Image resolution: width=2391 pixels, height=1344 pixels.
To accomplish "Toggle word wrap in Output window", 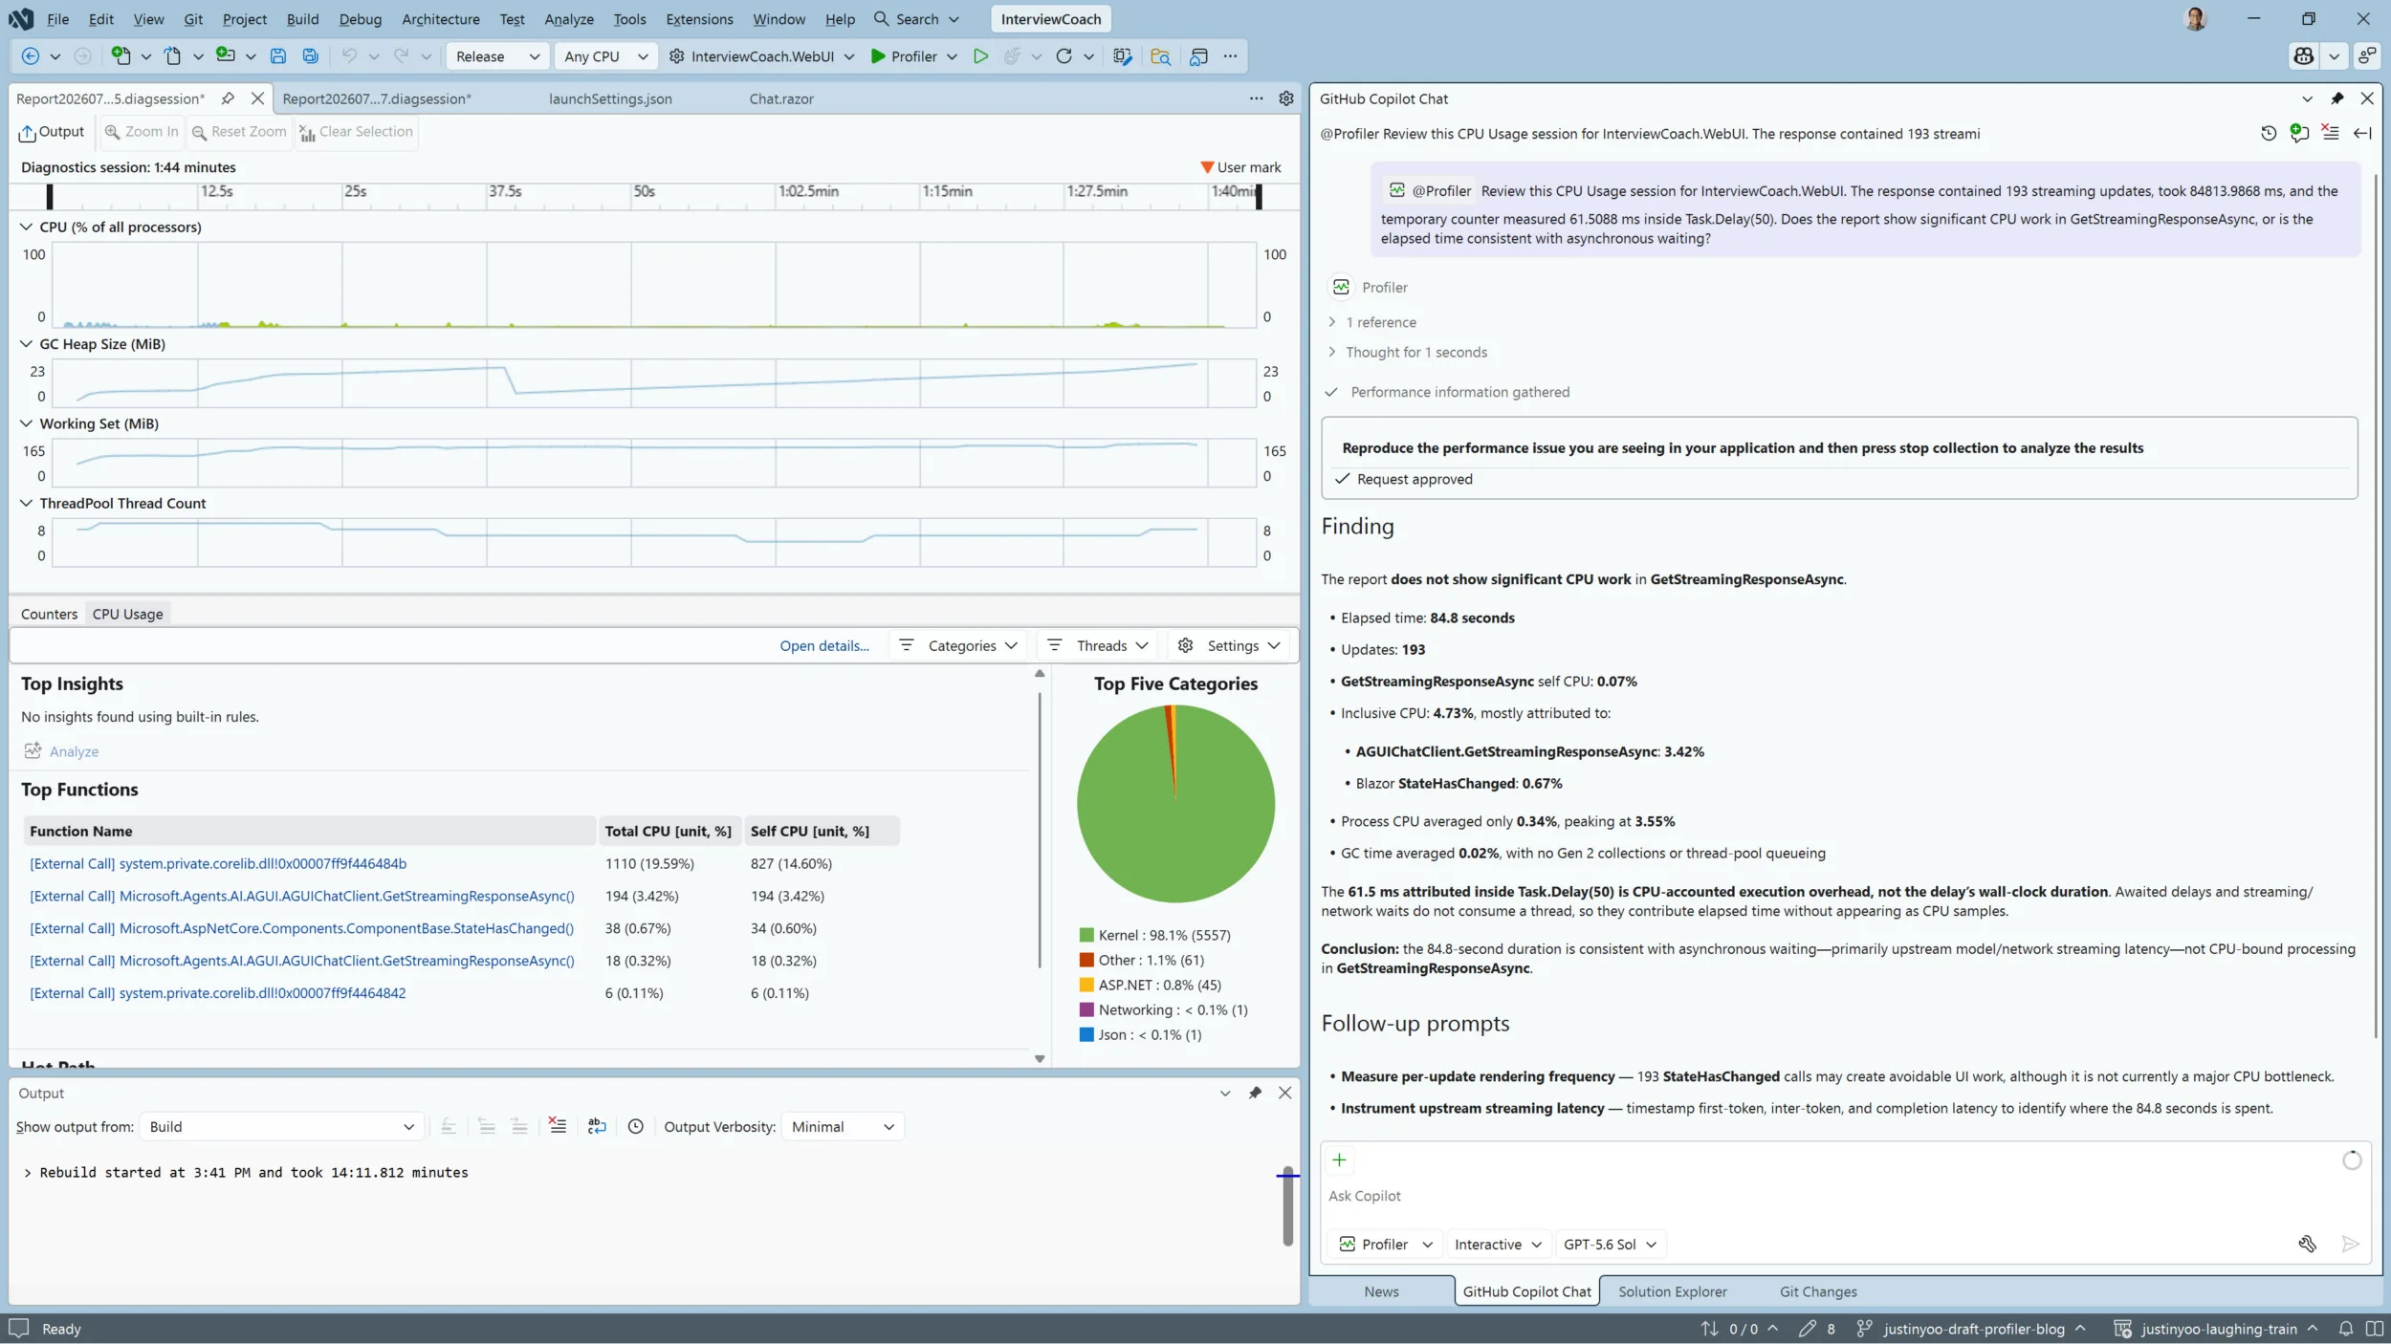I will pos(597,1126).
